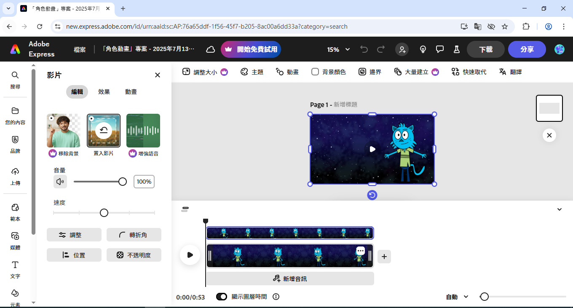The width and height of the screenshot is (573, 308).
Task: Click the speed (速度) slider handle
Action: pos(104,213)
